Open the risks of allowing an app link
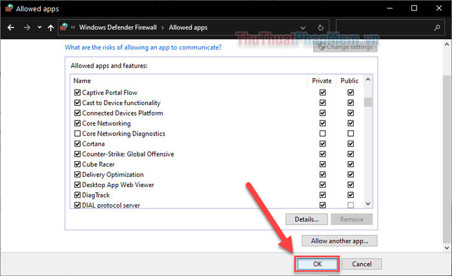This screenshot has height=276, width=452. pos(143,47)
